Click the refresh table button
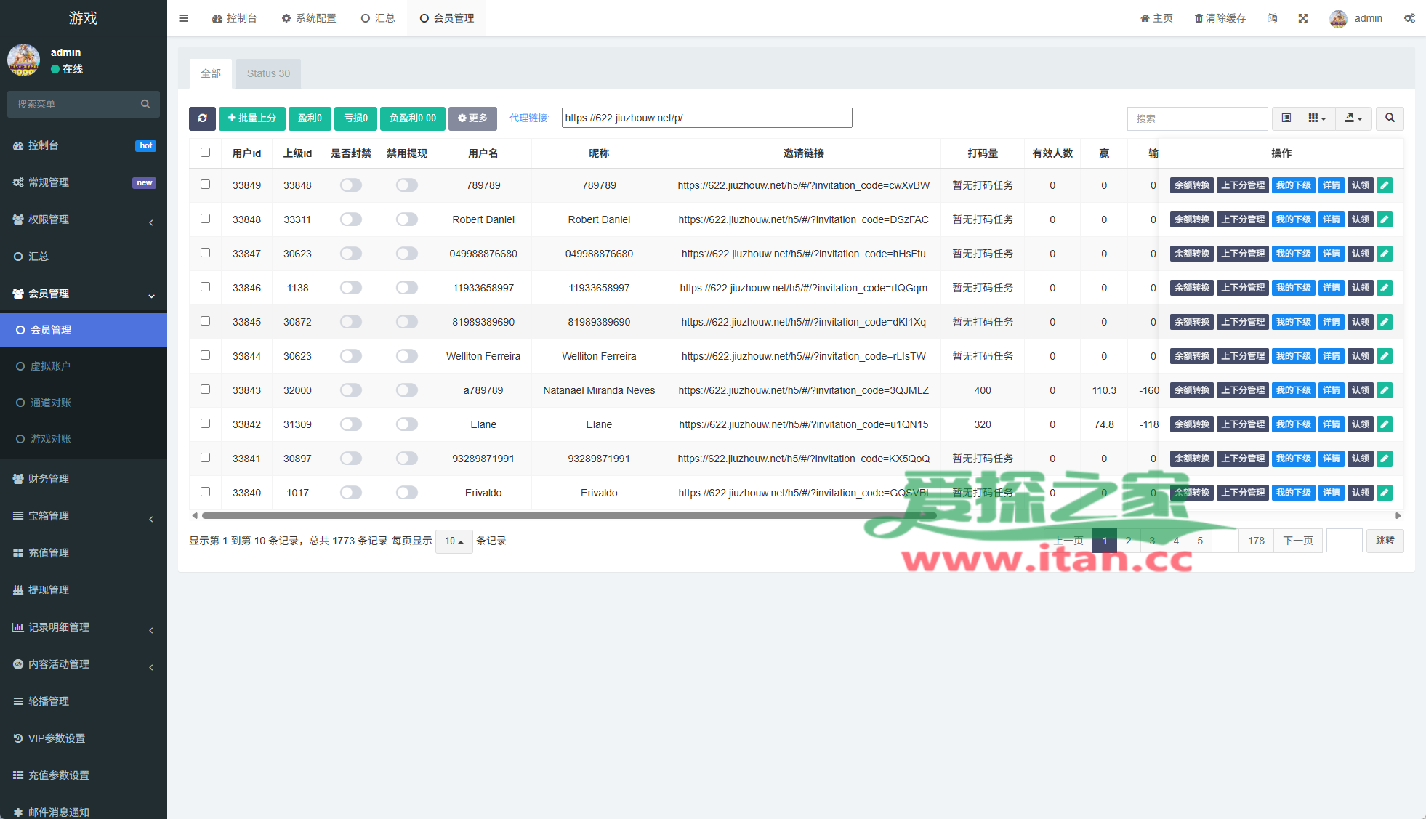Image resolution: width=1426 pixels, height=819 pixels. 202,118
